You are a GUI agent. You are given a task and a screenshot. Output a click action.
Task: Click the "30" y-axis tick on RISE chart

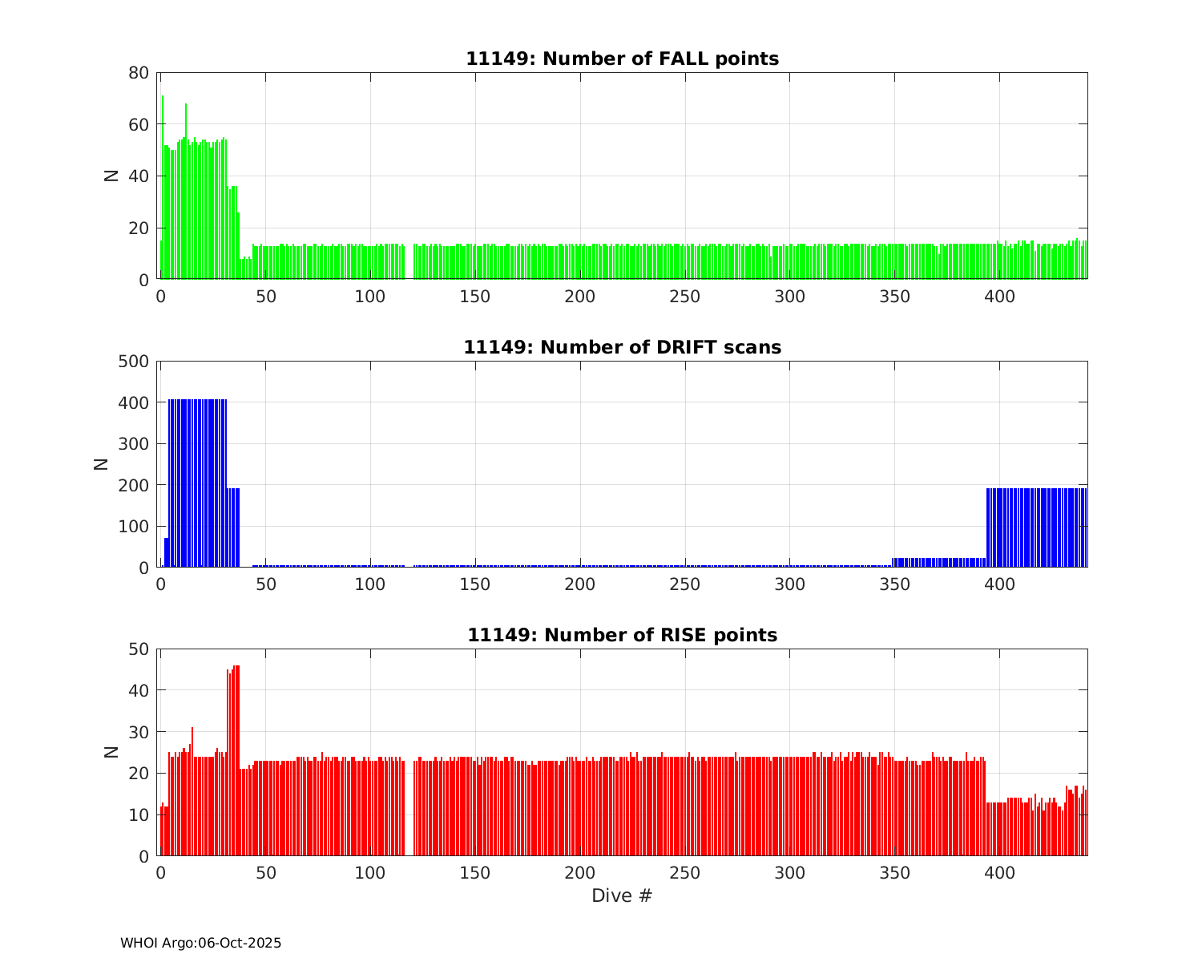click(138, 732)
